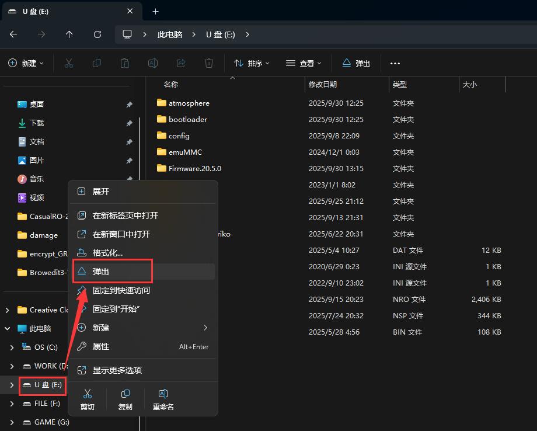The width and height of the screenshot is (537, 431).
Task: Collapse the 此电脑 tree node
Action: (x=6, y=329)
